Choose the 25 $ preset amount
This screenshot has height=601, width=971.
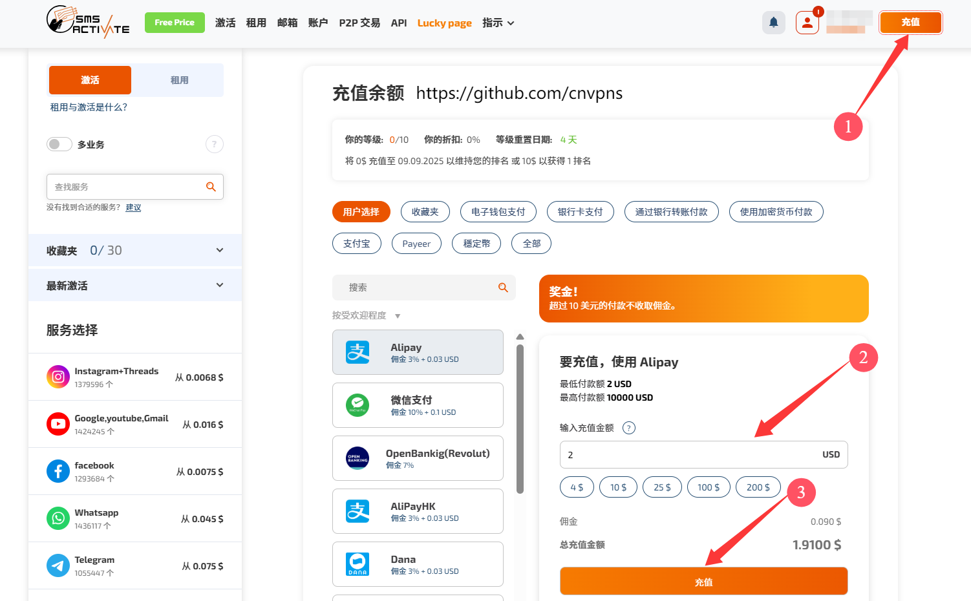tap(662, 487)
